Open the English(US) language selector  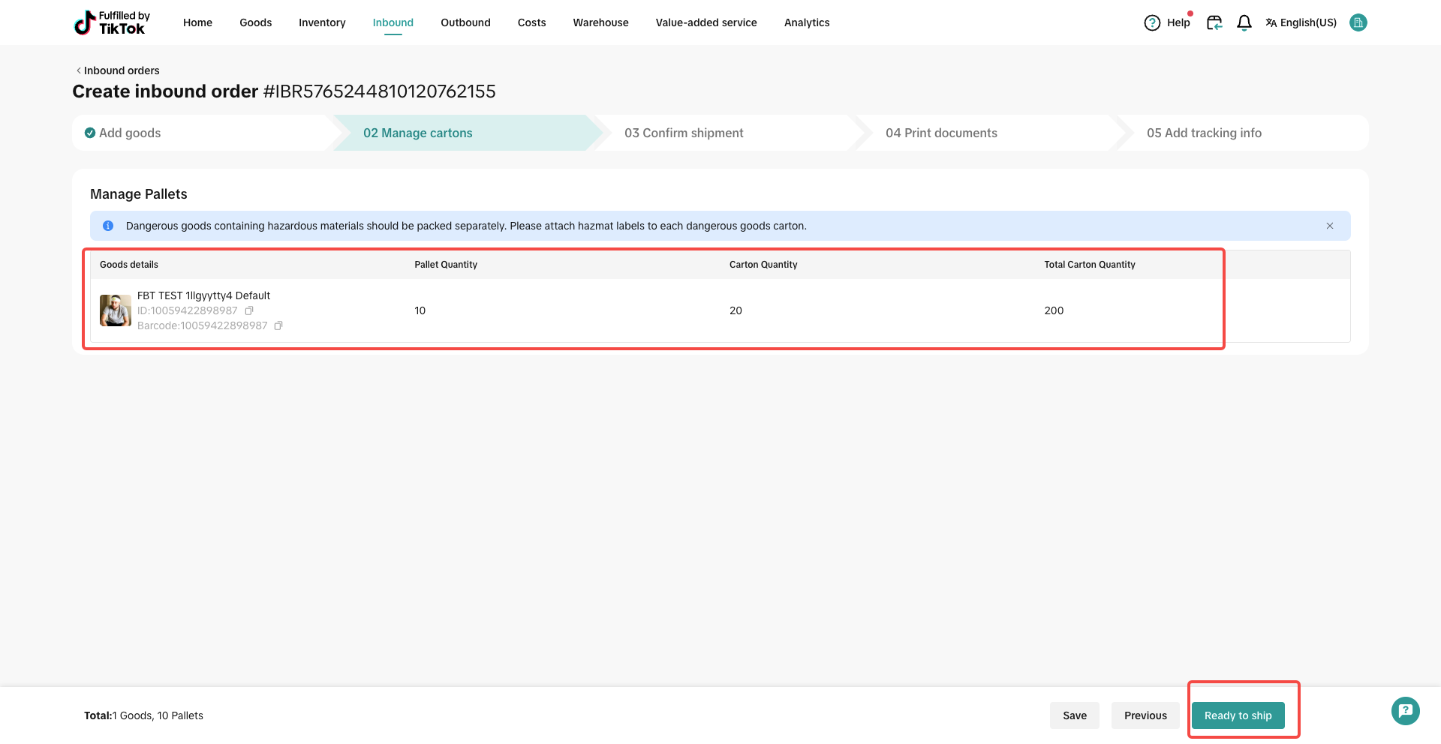1301,22
